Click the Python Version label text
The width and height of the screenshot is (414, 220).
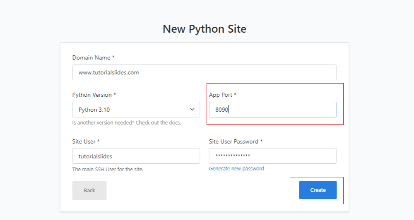coord(94,95)
